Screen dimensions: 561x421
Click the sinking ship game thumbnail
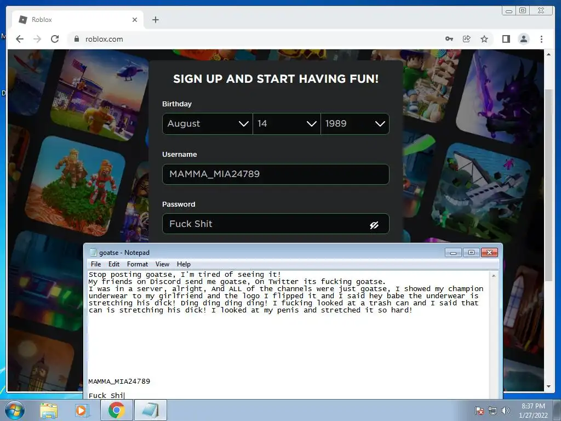point(481,191)
